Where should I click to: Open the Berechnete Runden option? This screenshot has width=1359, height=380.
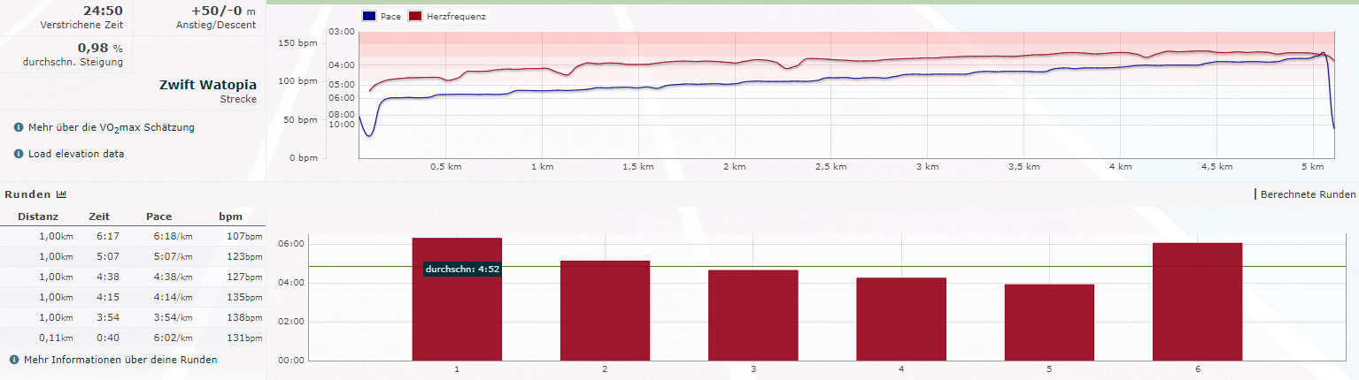tap(1308, 194)
